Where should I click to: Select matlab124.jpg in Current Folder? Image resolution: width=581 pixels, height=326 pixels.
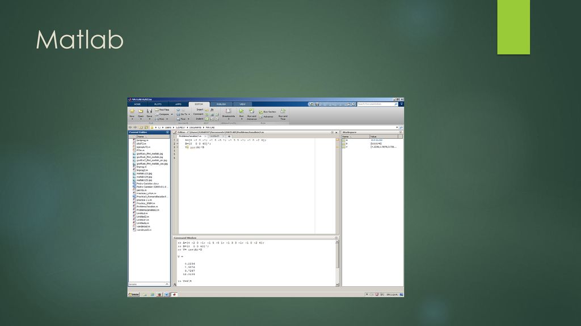pos(144,177)
